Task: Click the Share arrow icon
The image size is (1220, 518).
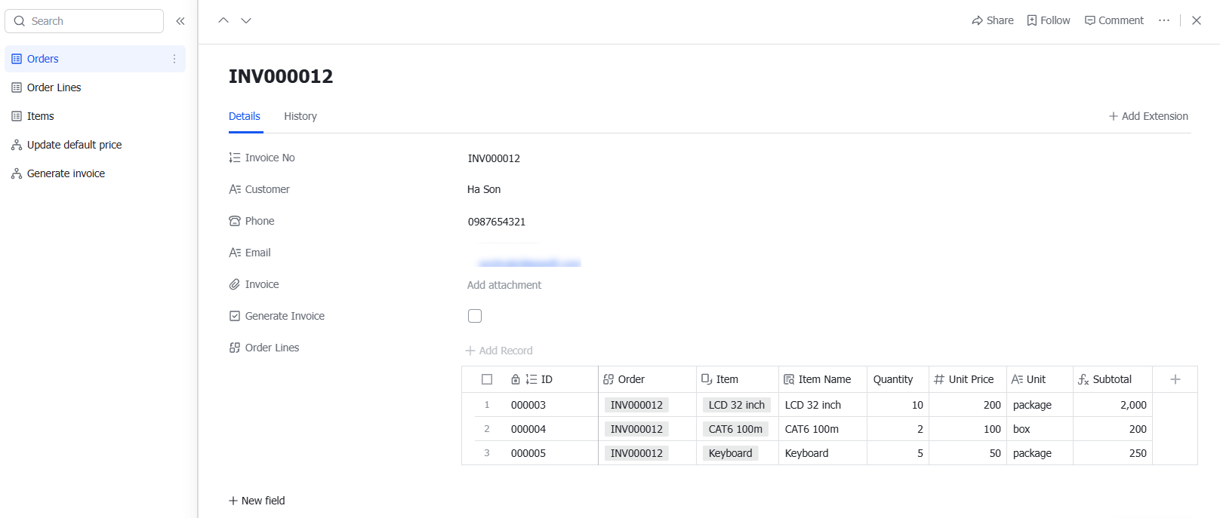Action: (x=978, y=20)
